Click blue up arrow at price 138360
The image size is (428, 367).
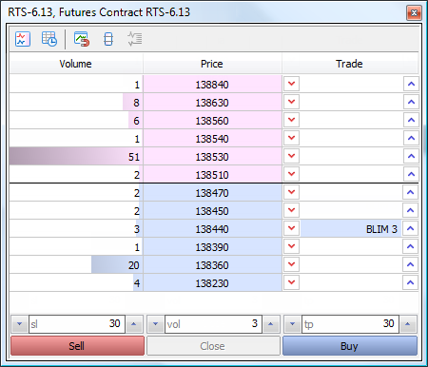[410, 264]
